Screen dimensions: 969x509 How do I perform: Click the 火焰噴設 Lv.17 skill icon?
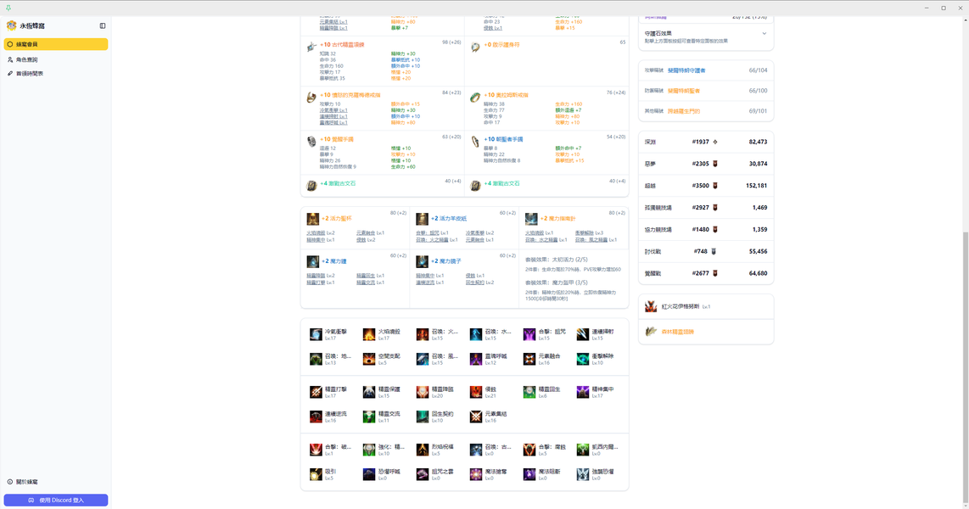point(369,335)
